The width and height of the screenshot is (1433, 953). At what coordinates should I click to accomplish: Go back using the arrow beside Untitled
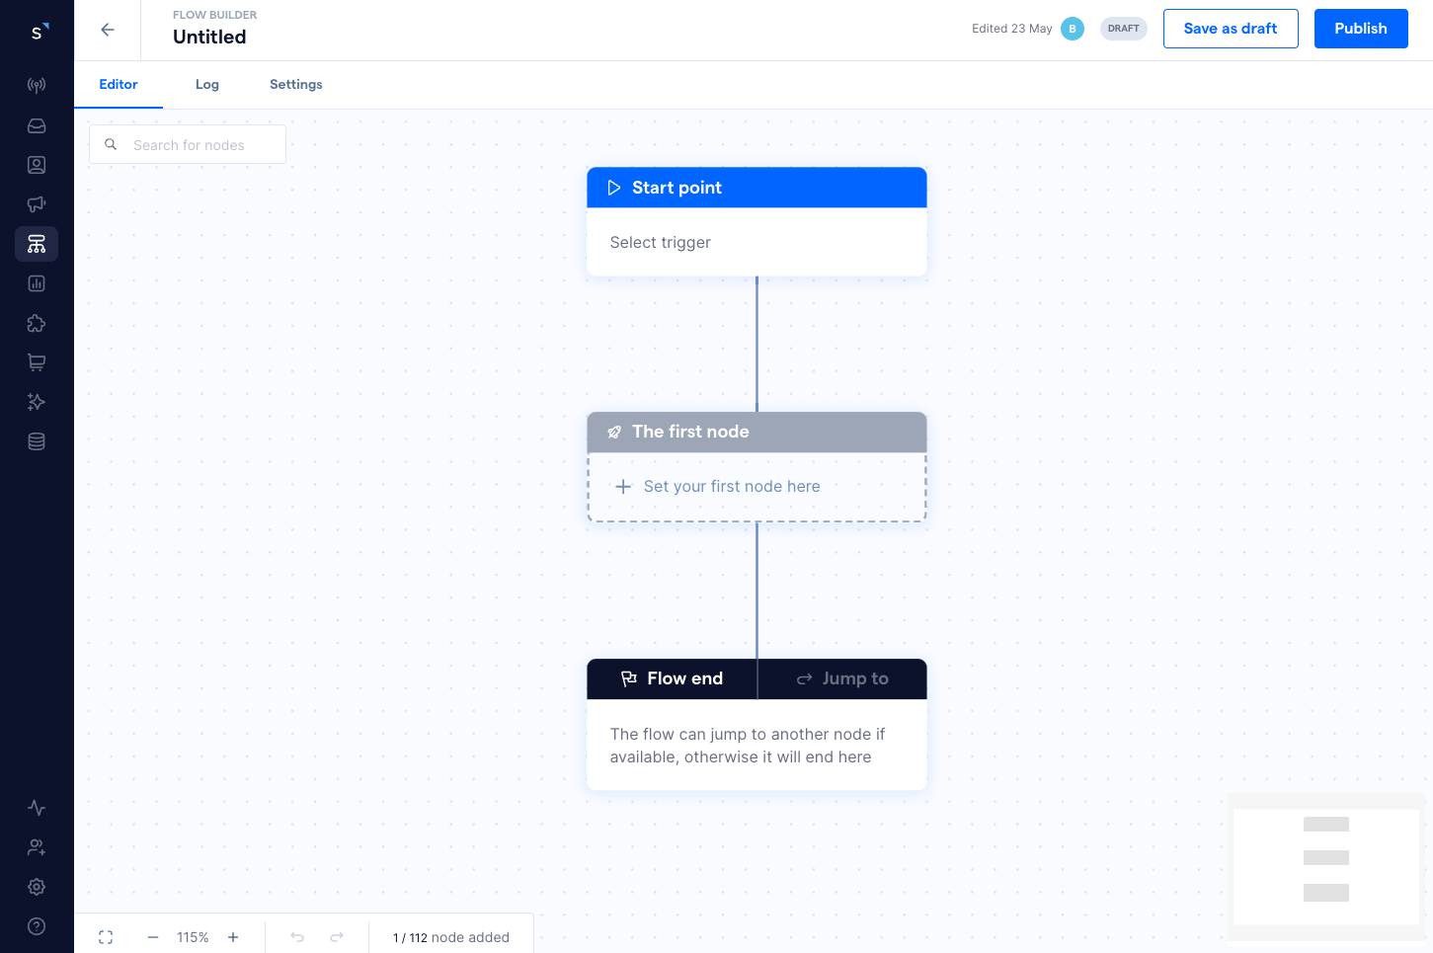click(x=108, y=30)
